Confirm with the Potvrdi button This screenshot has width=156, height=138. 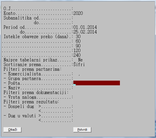pyautogui.click(x=82, y=130)
